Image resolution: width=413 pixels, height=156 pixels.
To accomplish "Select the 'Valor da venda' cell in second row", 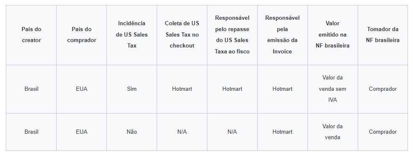I will [x=332, y=132].
